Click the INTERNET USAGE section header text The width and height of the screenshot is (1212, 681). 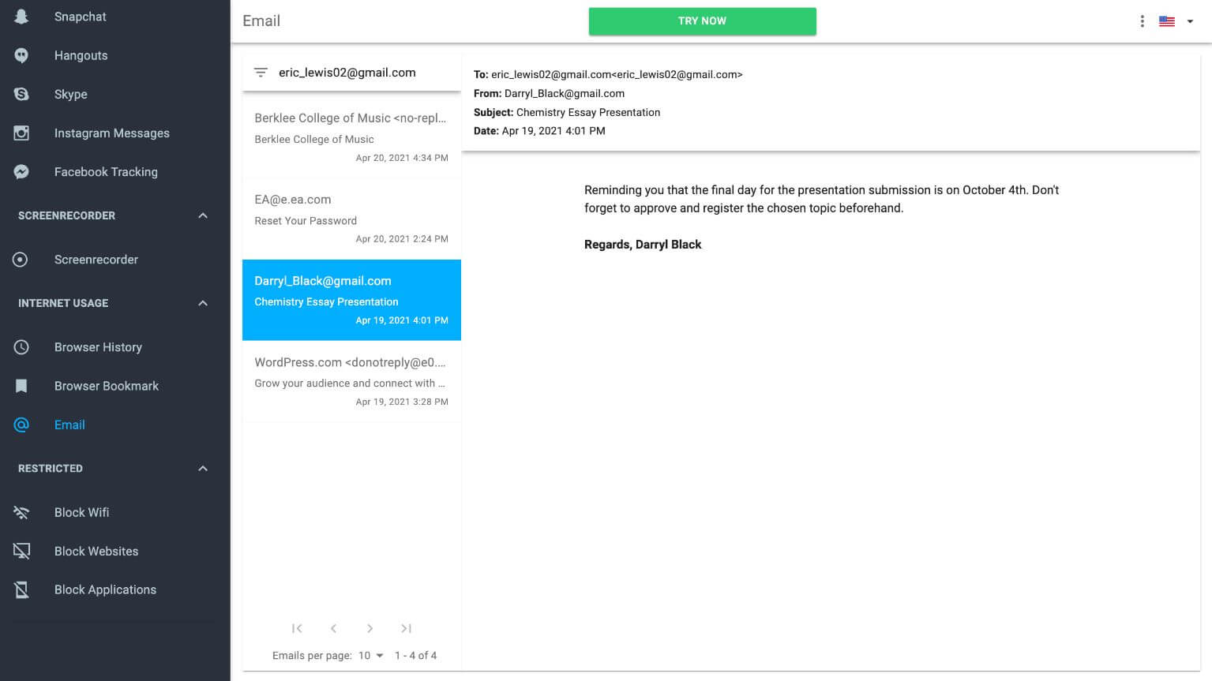tap(63, 303)
